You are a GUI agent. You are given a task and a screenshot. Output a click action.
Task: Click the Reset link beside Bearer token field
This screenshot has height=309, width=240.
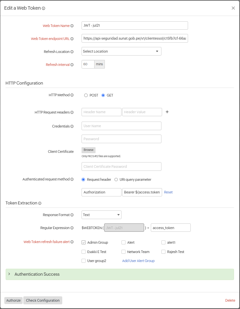click(x=168, y=192)
